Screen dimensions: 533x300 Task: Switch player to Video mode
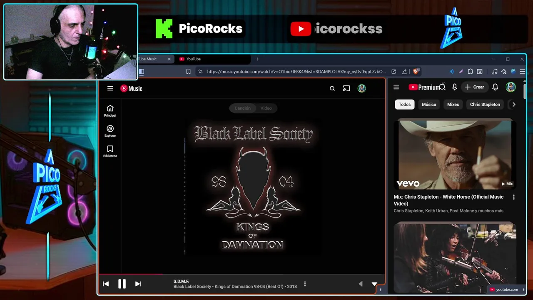click(x=266, y=108)
